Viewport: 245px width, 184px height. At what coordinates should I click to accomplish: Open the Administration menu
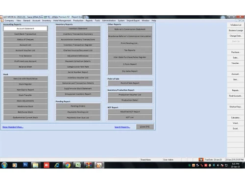(x=109, y=21)
